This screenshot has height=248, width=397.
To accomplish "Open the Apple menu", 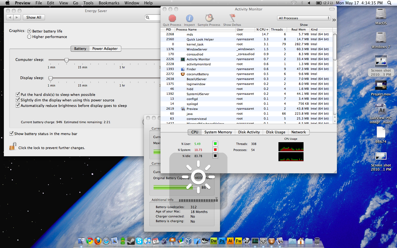I will click(7, 3).
